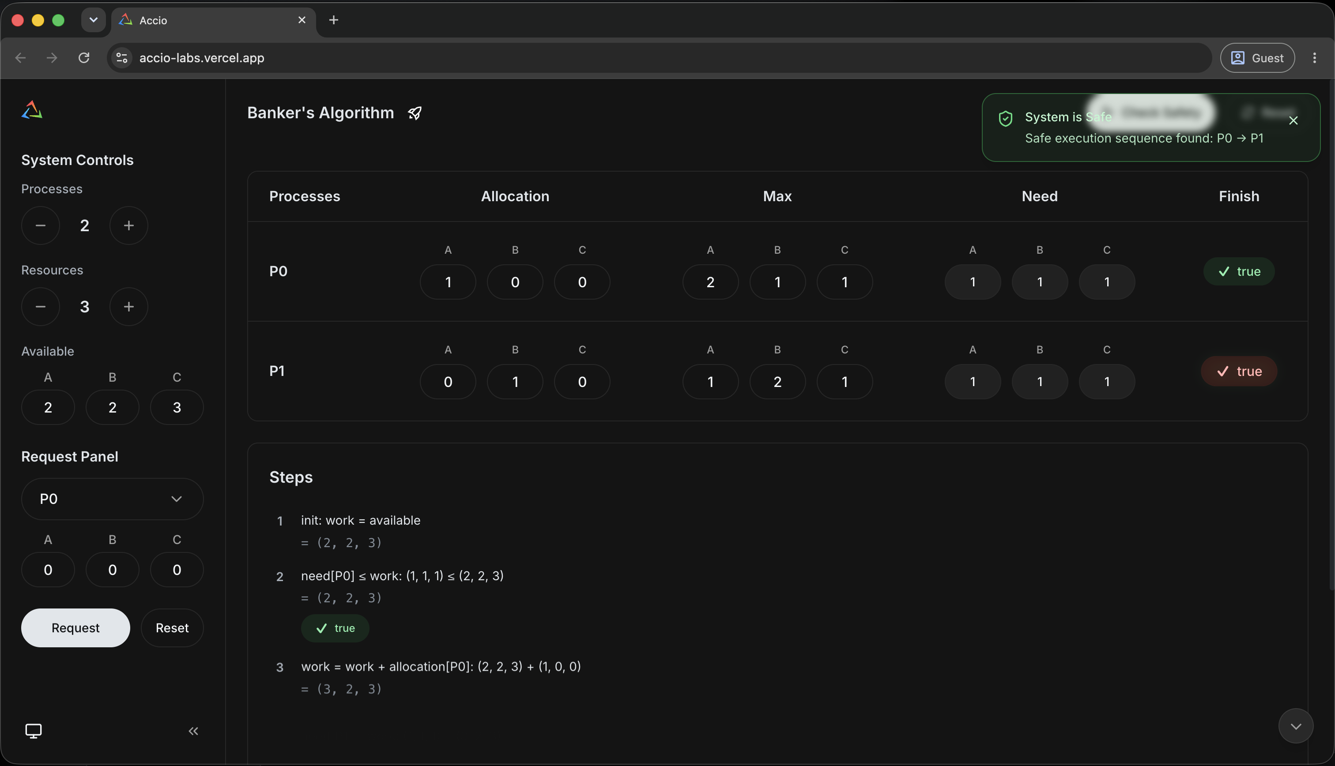Edit P1 Allocation A field

[449, 381]
